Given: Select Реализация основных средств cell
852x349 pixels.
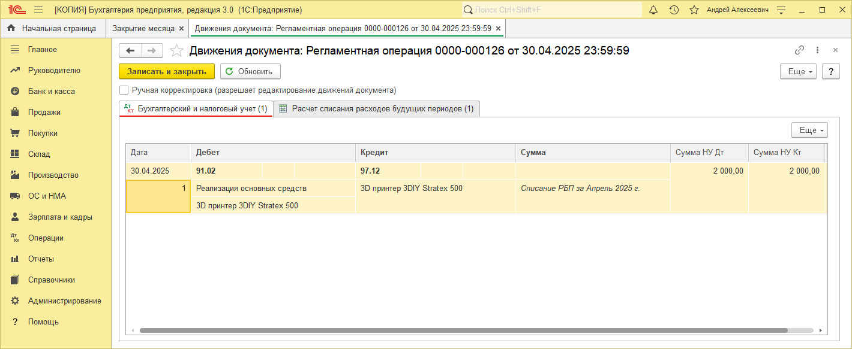Looking at the screenshot, I should tap(273, 188).
